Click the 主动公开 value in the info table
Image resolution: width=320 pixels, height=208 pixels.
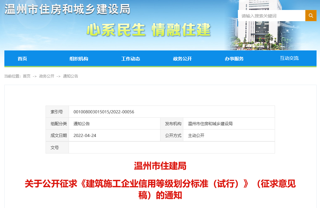coord(196,135)
